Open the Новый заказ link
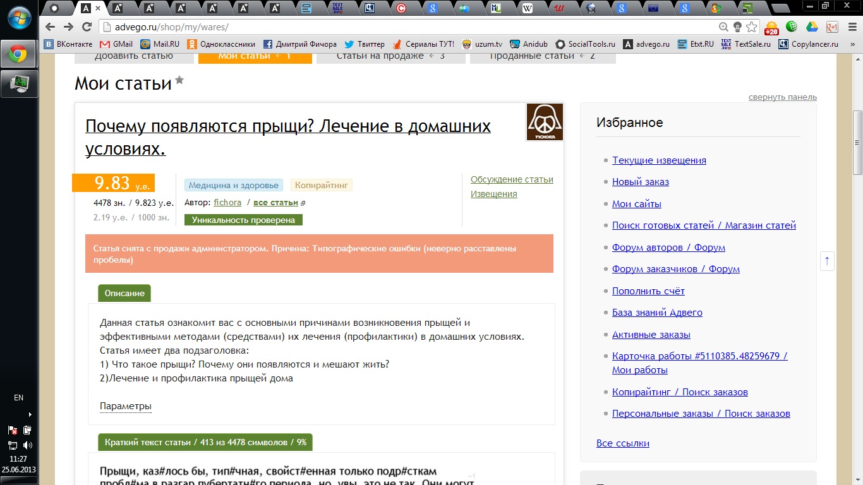Viewport: 863px width, 485px height. pyautogui.click(x=641, y=182)
